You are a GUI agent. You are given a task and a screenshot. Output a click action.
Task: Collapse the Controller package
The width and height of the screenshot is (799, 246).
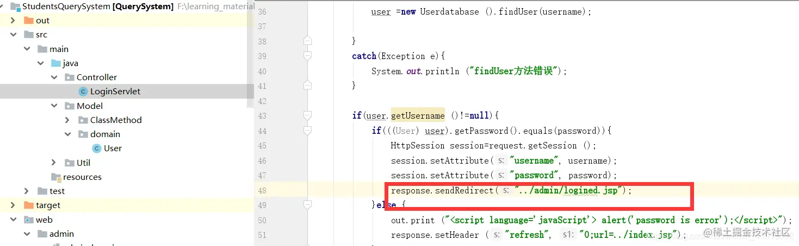[54, 77]
